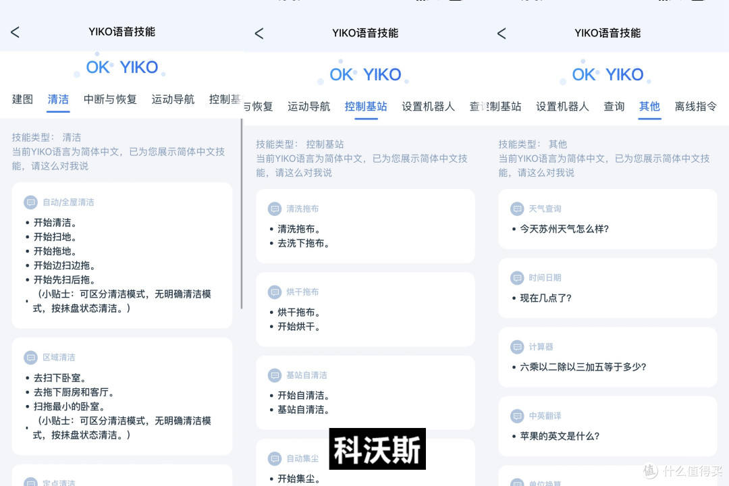Tap the 去拖下厨房和客厅 voice command
The width and height of the screenshot is (729, 486).
coord(74,392)
